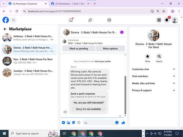183x137 pixels.
Task: Open the Windows Start button
Action: [x=4, y=133]
